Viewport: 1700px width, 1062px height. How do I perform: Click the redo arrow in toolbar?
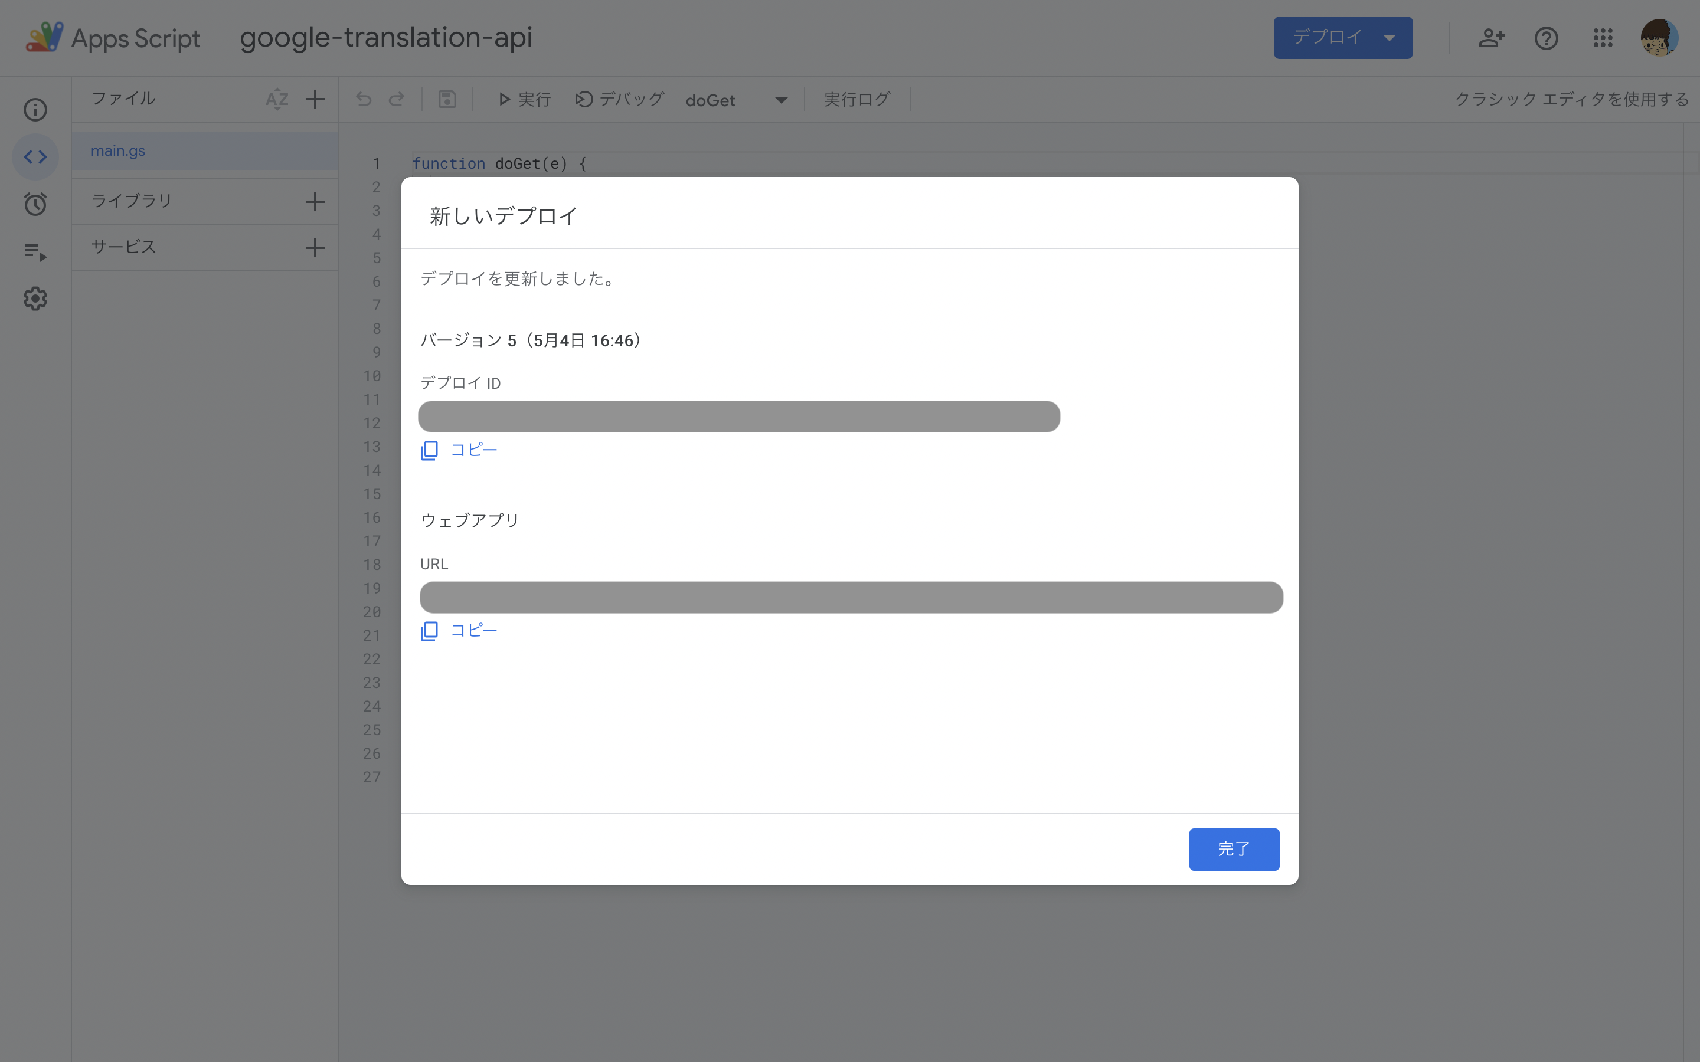point(397,99)
